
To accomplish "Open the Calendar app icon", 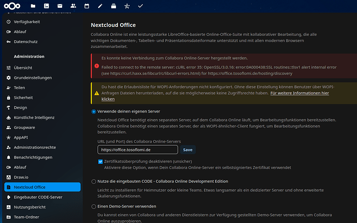I will (87, 6).
